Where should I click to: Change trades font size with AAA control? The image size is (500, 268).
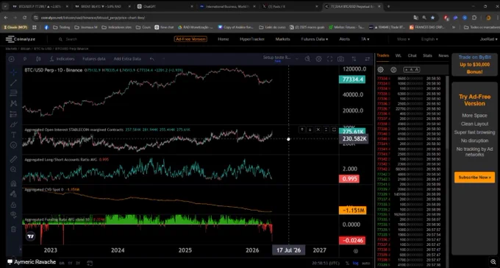pos(411,70)
